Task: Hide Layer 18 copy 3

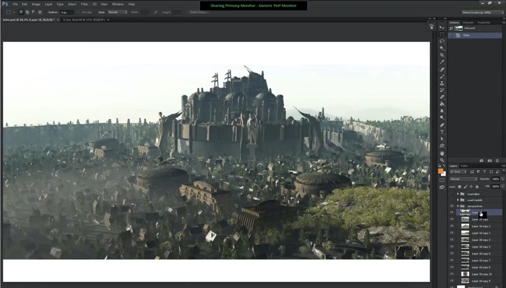Action: (452, 233)
